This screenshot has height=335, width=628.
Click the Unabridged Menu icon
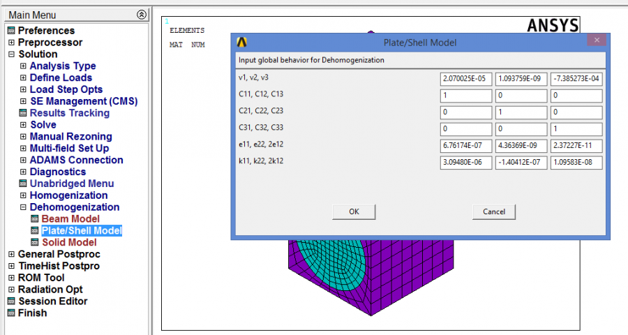click(23, 184)
